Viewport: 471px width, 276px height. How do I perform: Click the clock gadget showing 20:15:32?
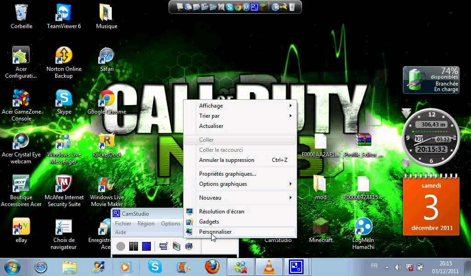(431, 137)
